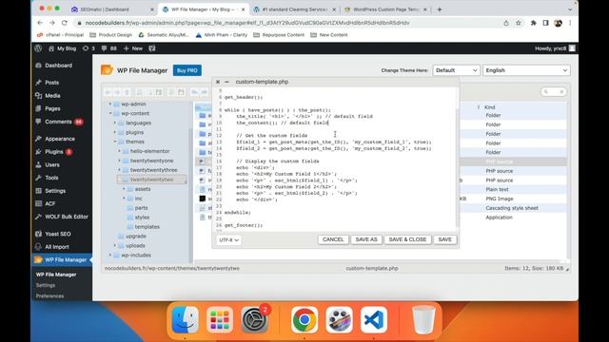
Task: Click the SAVE AS button
Action: coord(366,239)
